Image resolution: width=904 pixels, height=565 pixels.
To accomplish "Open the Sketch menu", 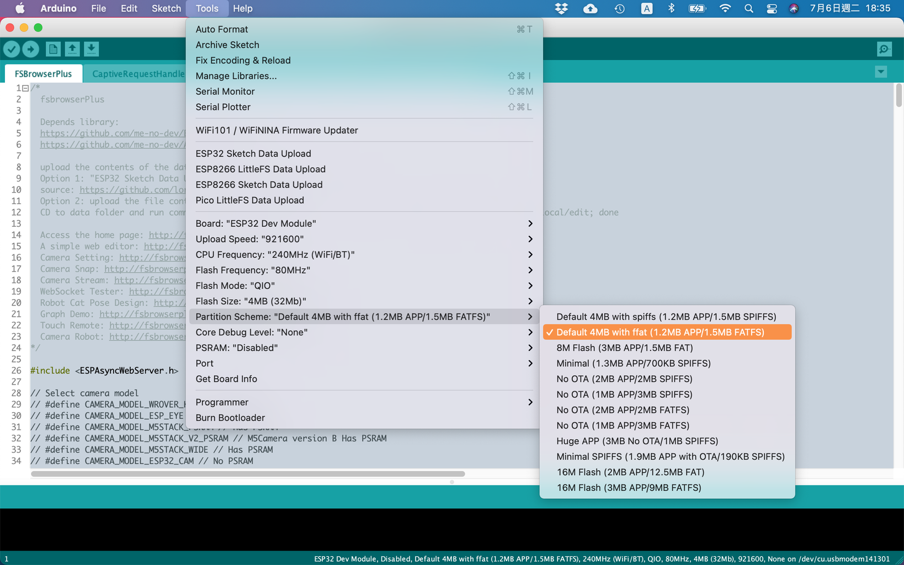I will click(166, 8).
